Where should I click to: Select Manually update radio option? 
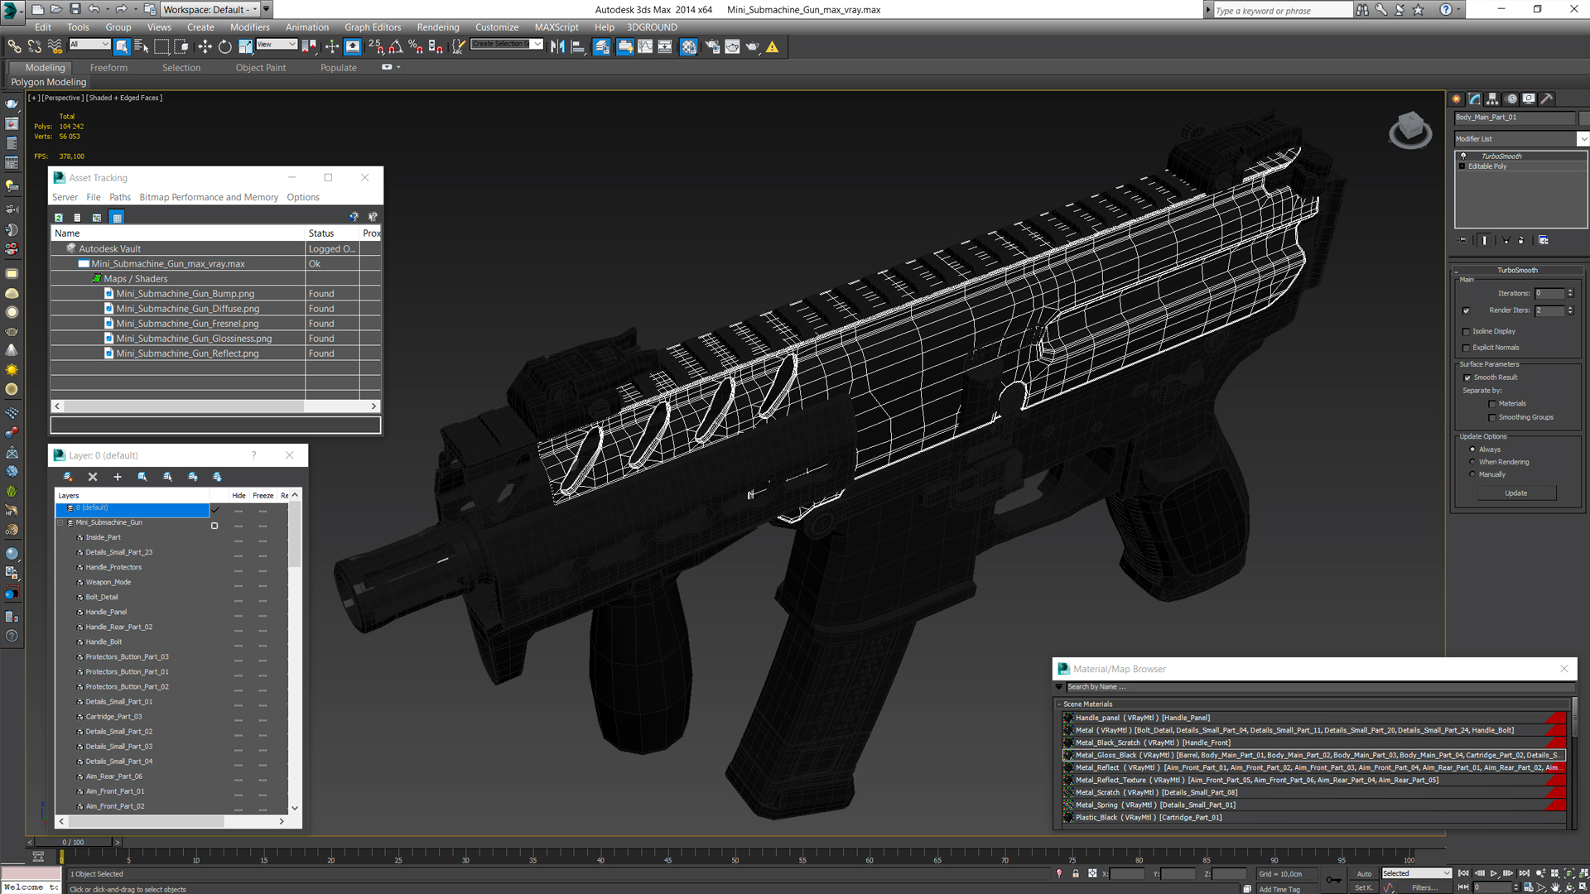click(1472, 474)
